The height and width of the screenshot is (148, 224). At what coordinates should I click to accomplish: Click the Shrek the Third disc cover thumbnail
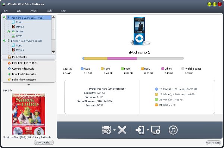click(29, 114)
